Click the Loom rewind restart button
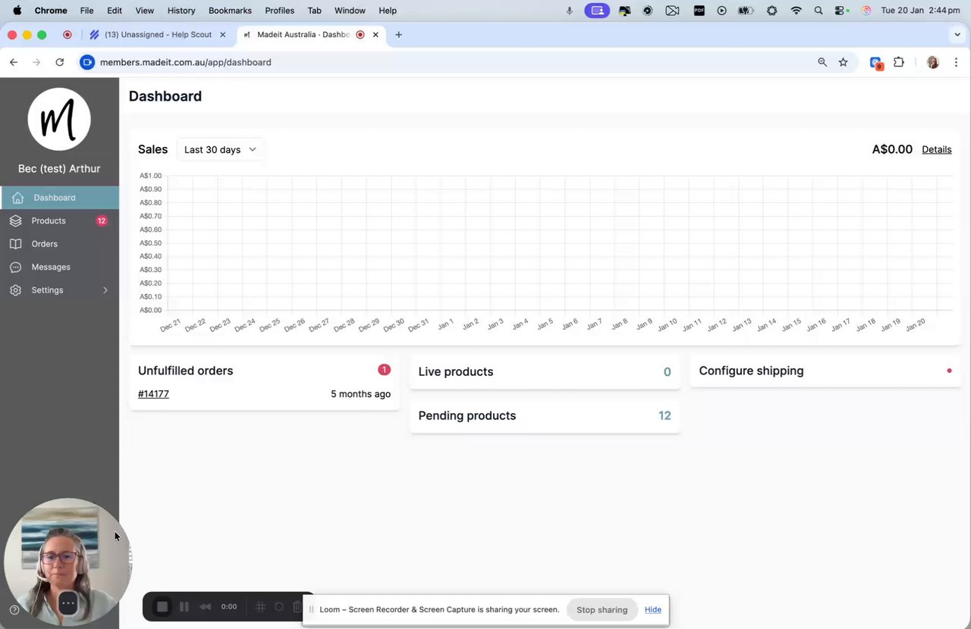This screenshot has width=971, height=629. pos(205,606)
